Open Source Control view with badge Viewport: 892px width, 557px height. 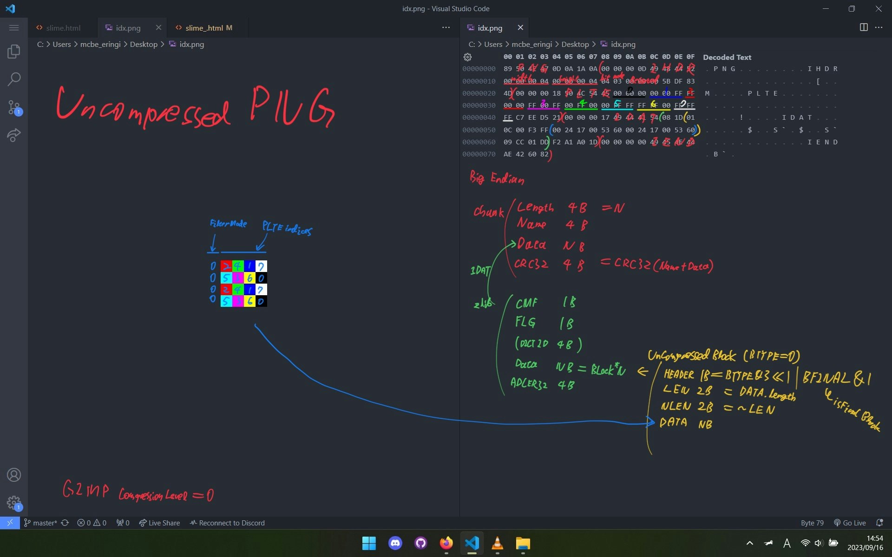(14, 108)
